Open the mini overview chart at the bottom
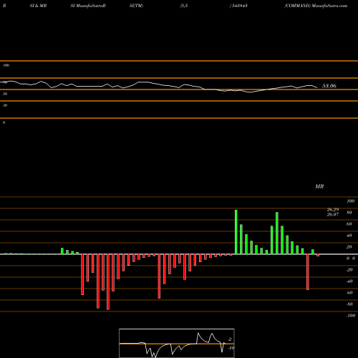Image resolution: width=358 pixels, height=358 pixels. pos(177,343)
